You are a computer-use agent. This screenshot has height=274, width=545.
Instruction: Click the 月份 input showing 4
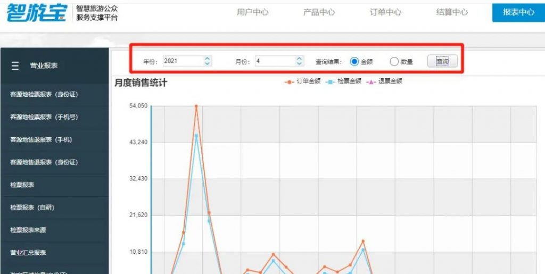(275, 61)
